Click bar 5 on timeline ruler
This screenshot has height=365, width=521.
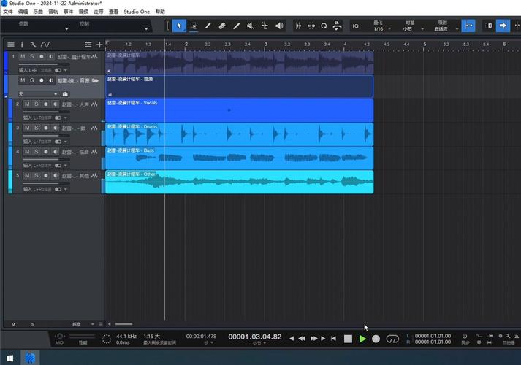click(425, 44)
